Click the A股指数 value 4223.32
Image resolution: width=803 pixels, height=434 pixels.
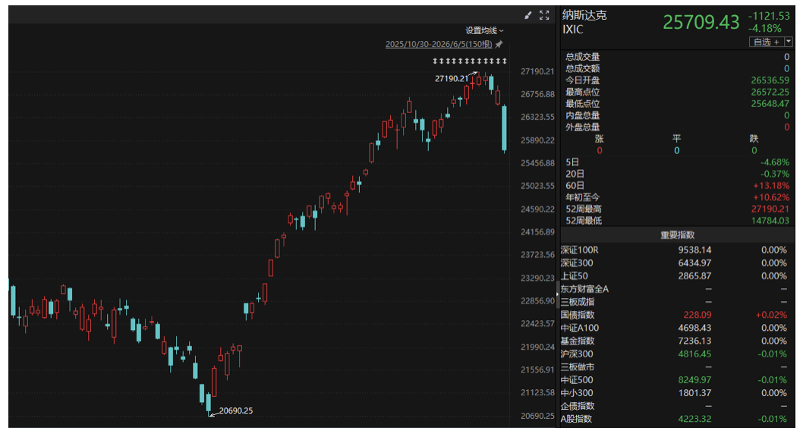pos(694,419)
